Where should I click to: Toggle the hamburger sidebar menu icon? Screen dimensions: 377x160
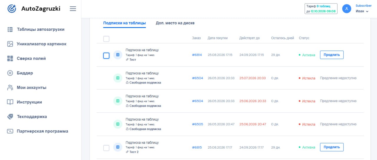(73, 9)
